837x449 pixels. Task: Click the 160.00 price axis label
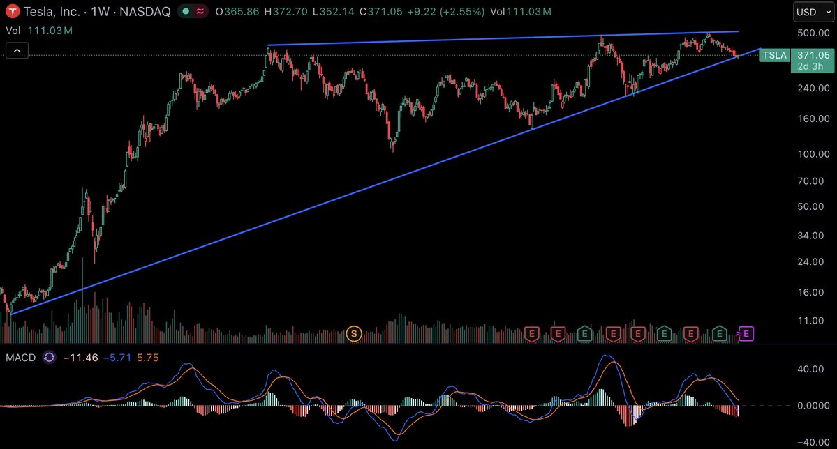point(813,119)
